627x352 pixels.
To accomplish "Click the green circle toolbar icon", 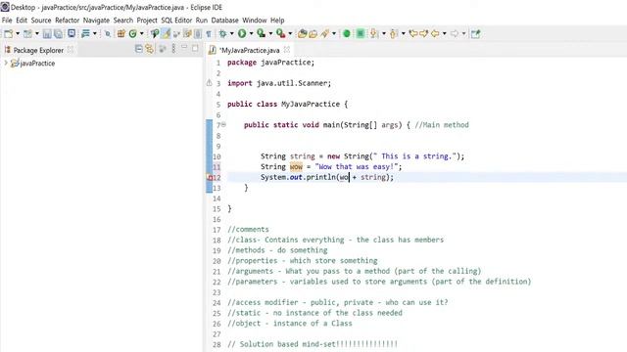I will click(x=346, y=34).
